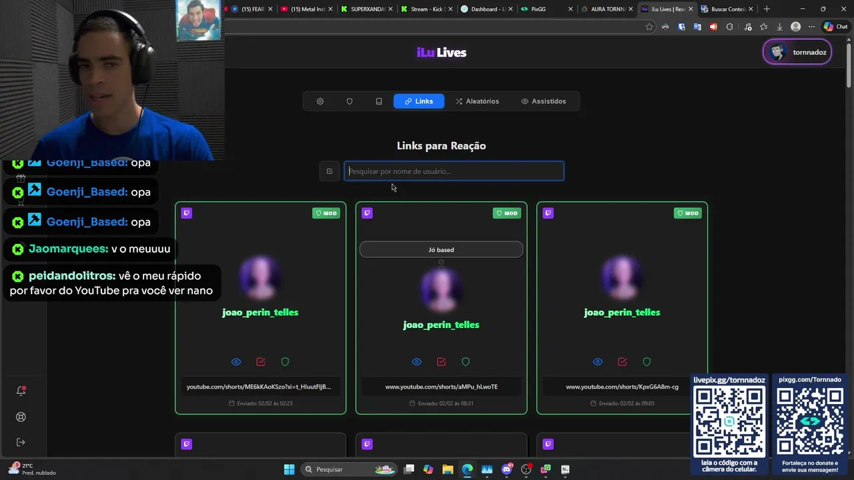Switch to the Assistidos tab
Screen dimensions: 854x480
pos(543,101)
